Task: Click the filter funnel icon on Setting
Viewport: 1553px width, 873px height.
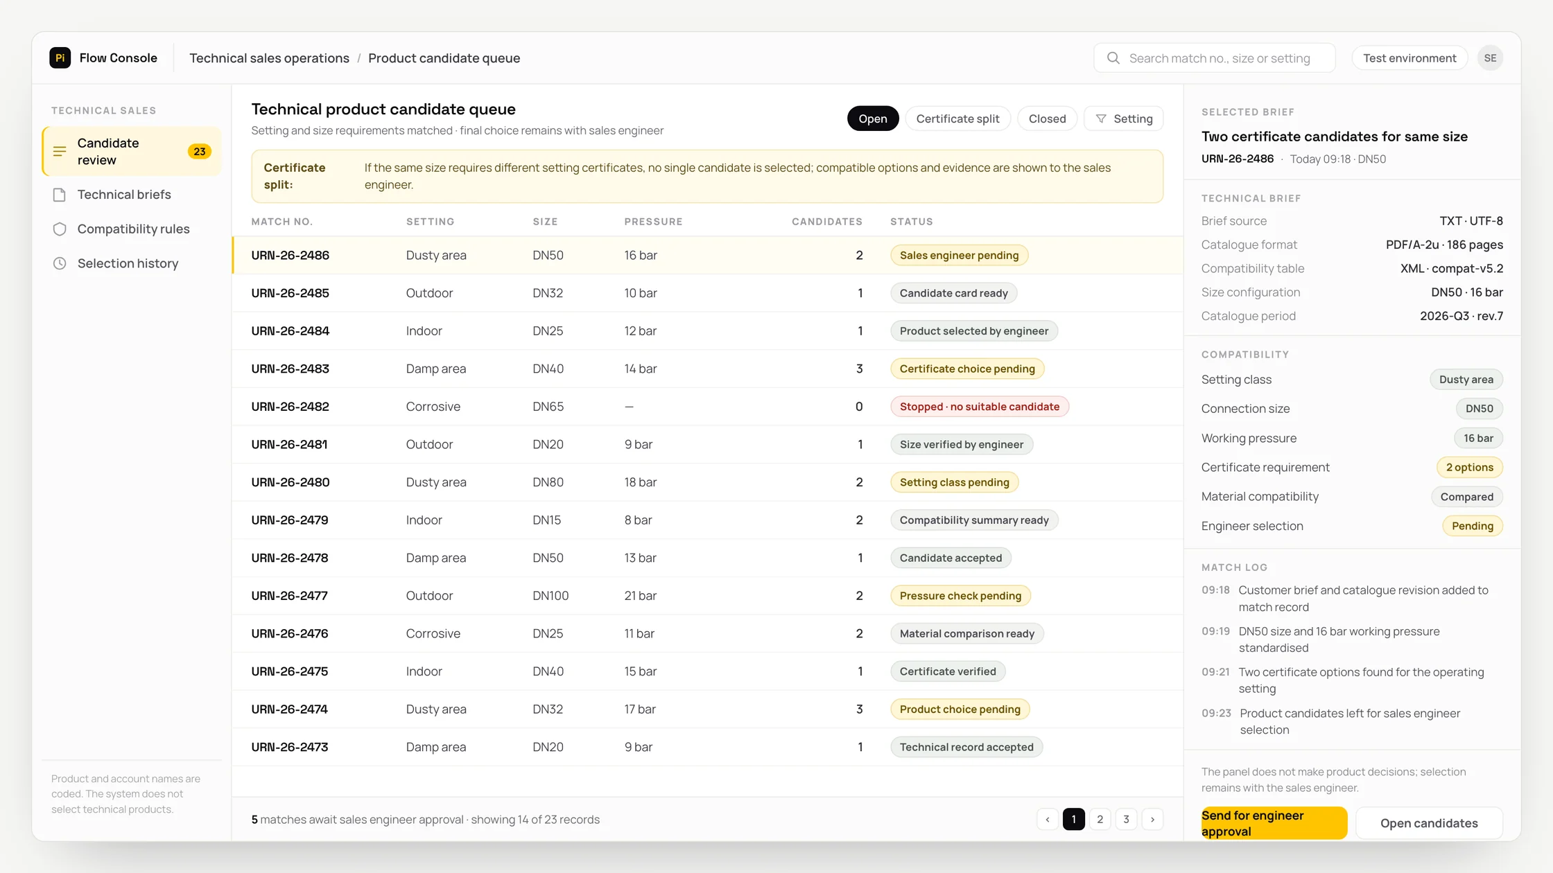Action: [1100, 119]
